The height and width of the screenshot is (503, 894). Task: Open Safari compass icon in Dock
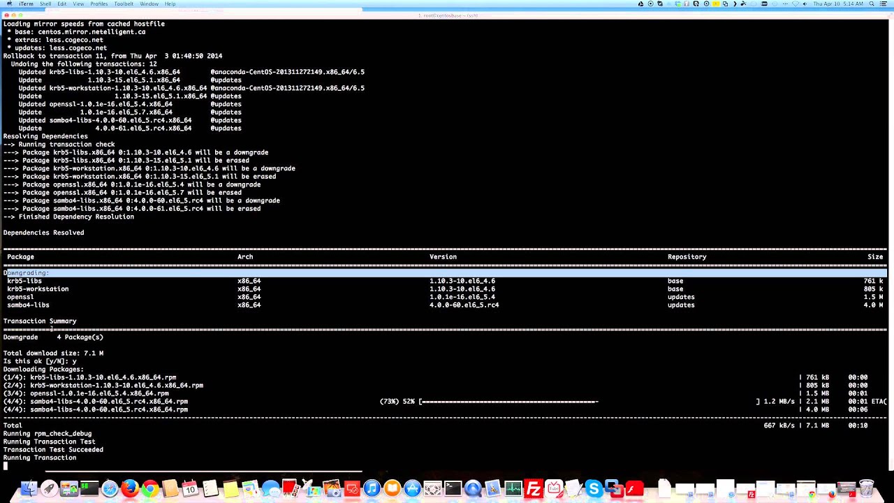pos(110,488)
